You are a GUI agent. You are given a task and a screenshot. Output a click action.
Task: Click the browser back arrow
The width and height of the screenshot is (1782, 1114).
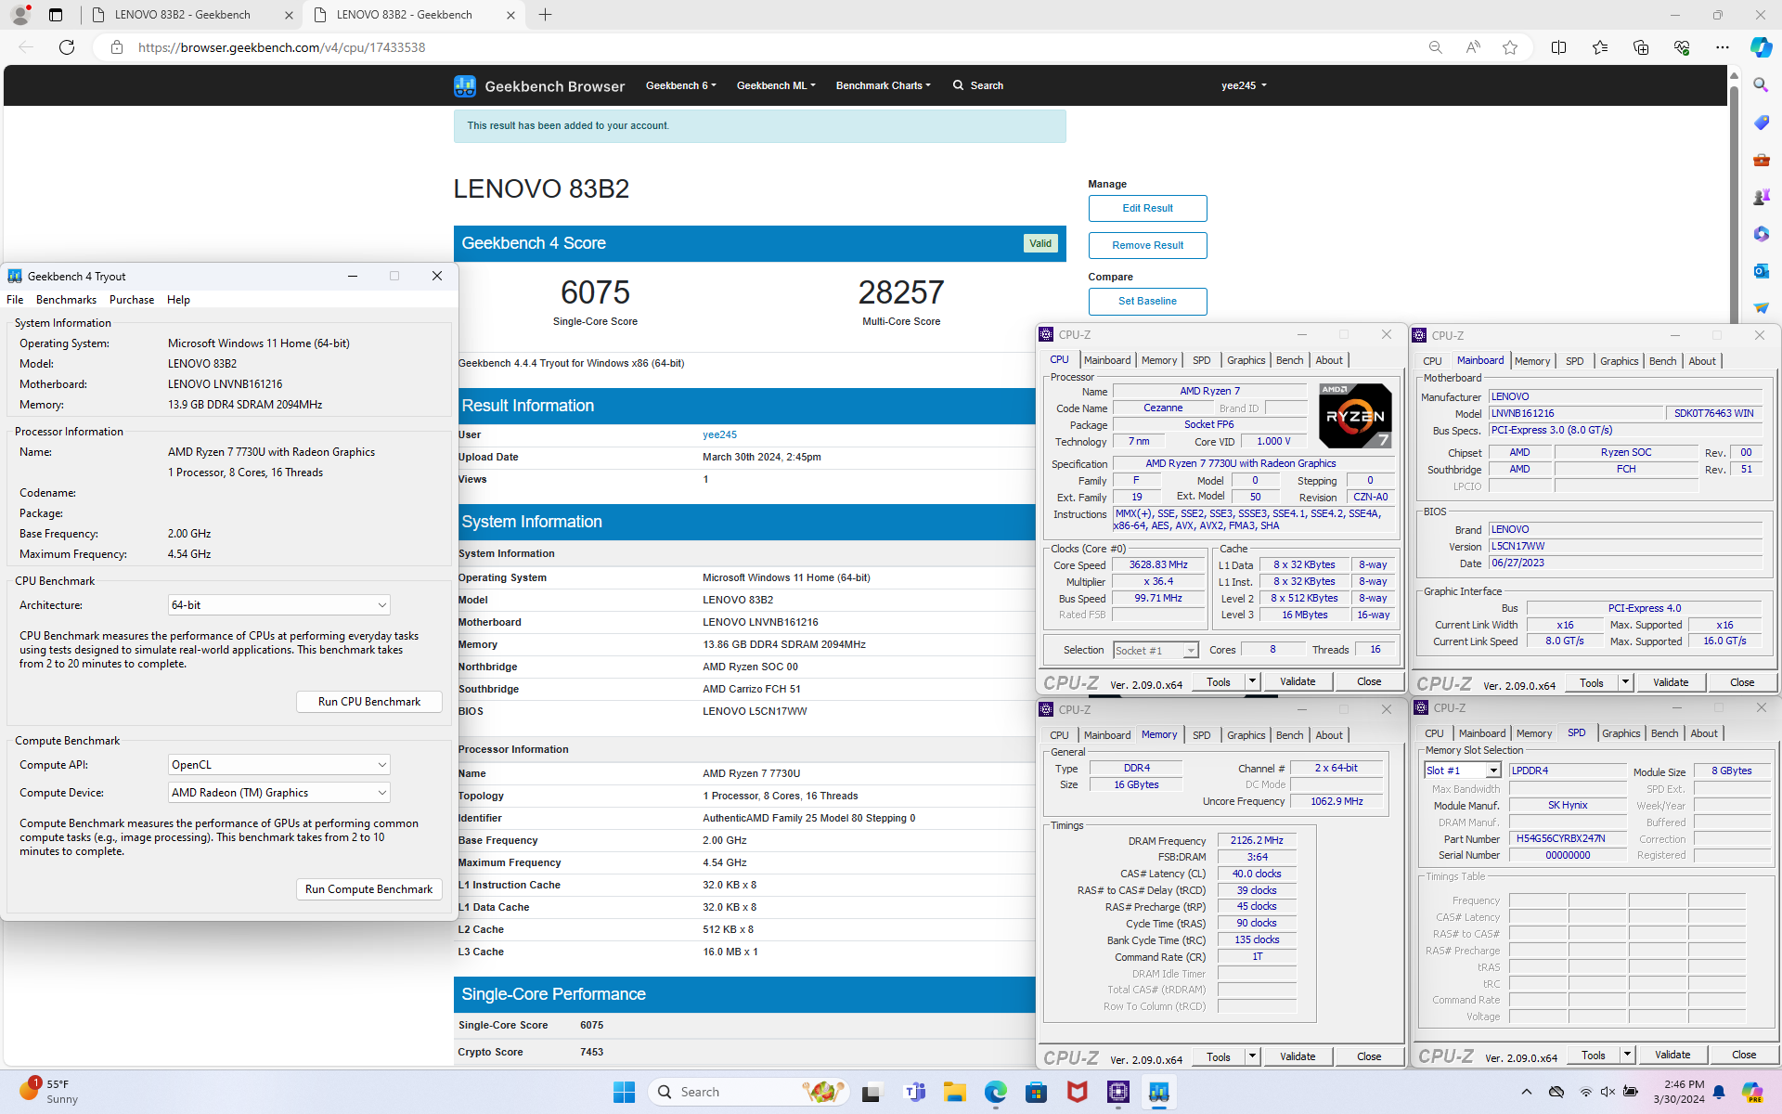(x=26, y=47)
